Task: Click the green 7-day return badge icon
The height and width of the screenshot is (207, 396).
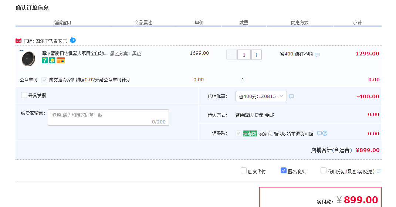Action: pos(45,60)
